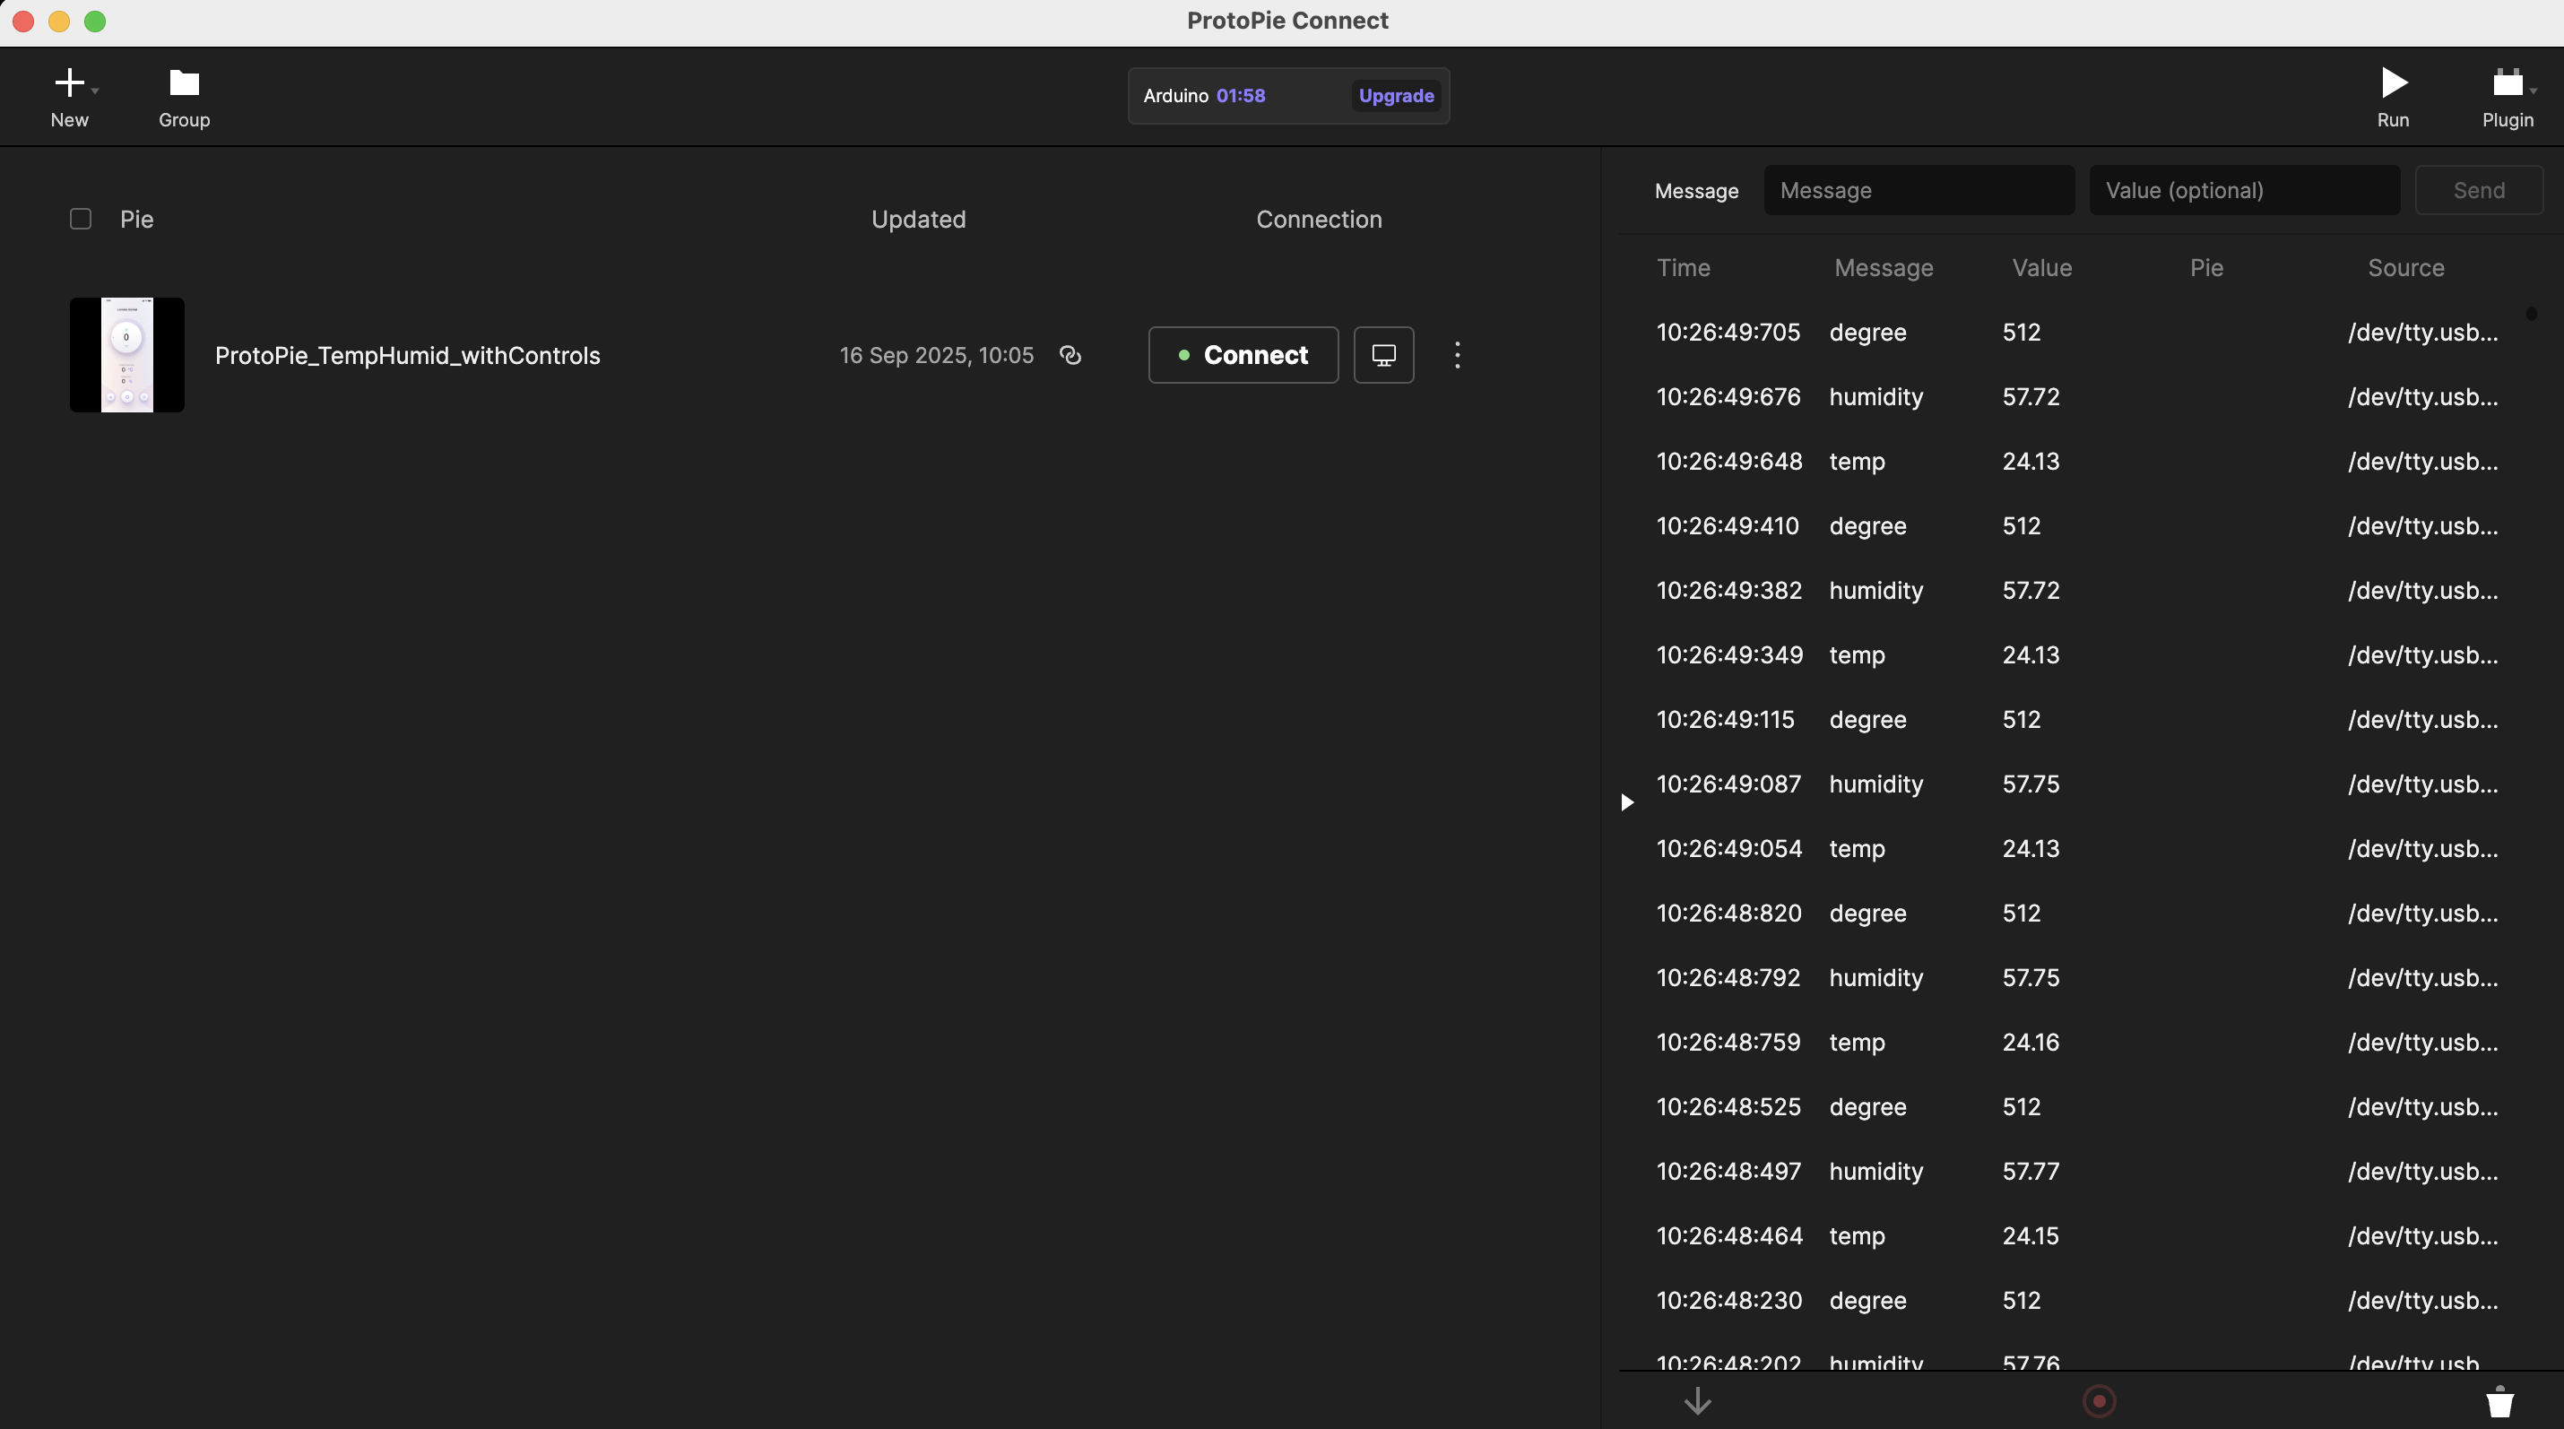This screenshot has width=2564, height=1429.
Task: Click the scroll-to-bottom arrow icon
Action: tap(1697, 1401)
